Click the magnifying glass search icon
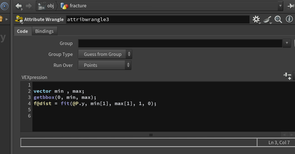Viewport: 295px width, 154px height. click(x=278, y=19)
